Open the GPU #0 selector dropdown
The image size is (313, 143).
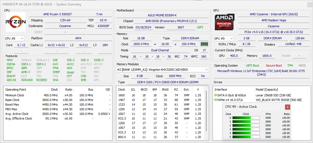pos(224,38)
